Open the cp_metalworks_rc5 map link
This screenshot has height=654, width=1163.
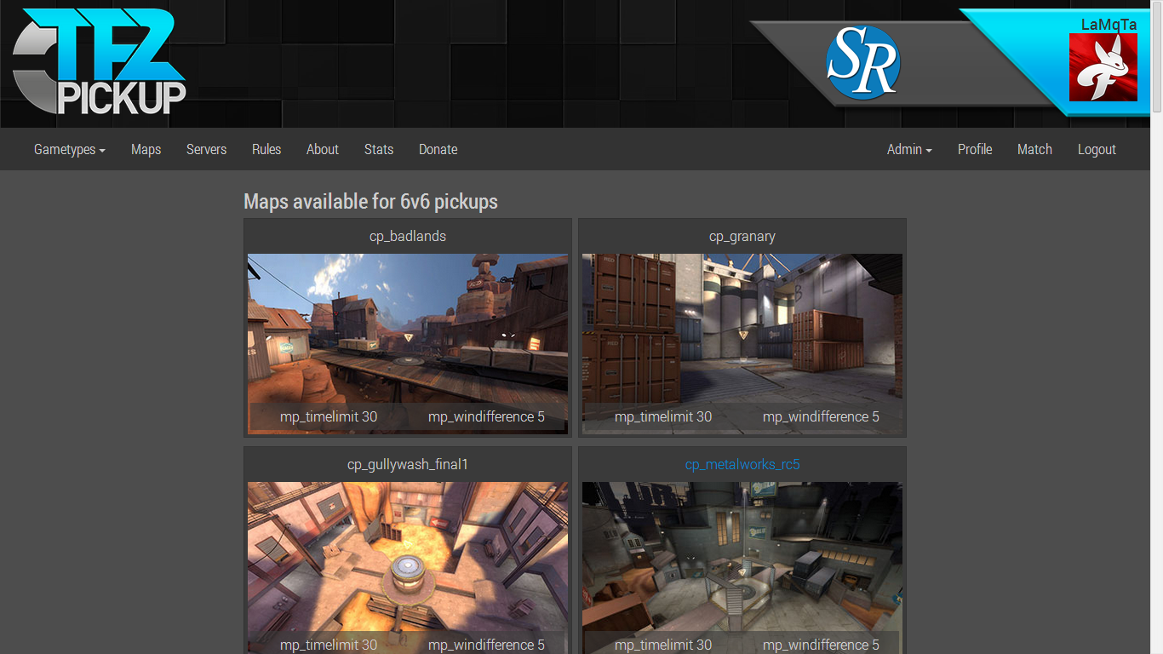coord(742,464)
